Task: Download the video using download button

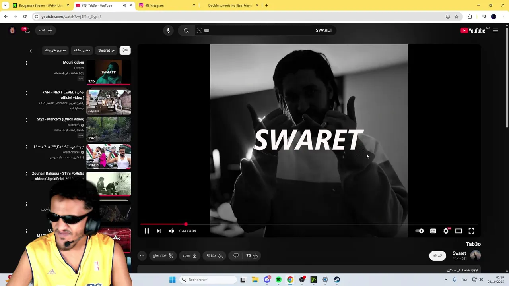Action: click(x=190, y=256)
